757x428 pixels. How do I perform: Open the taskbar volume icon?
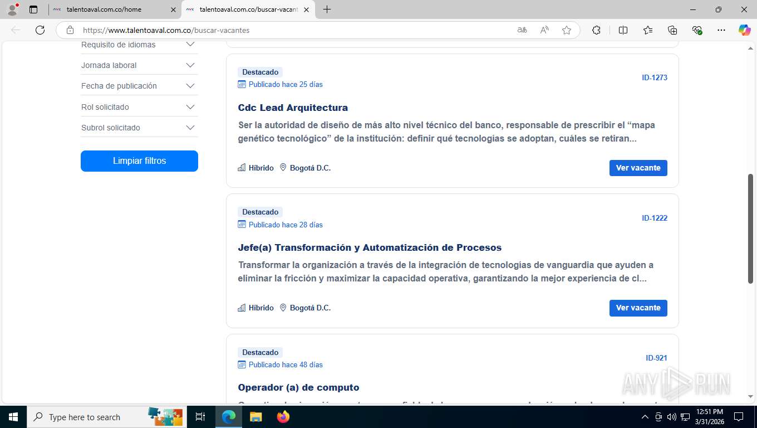pyautogui.click(x=671, y=417)
